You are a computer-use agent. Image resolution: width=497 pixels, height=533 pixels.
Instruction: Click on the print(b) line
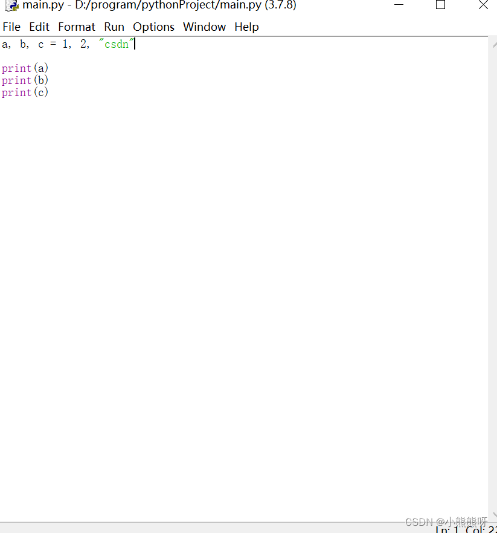pos(25,80)
